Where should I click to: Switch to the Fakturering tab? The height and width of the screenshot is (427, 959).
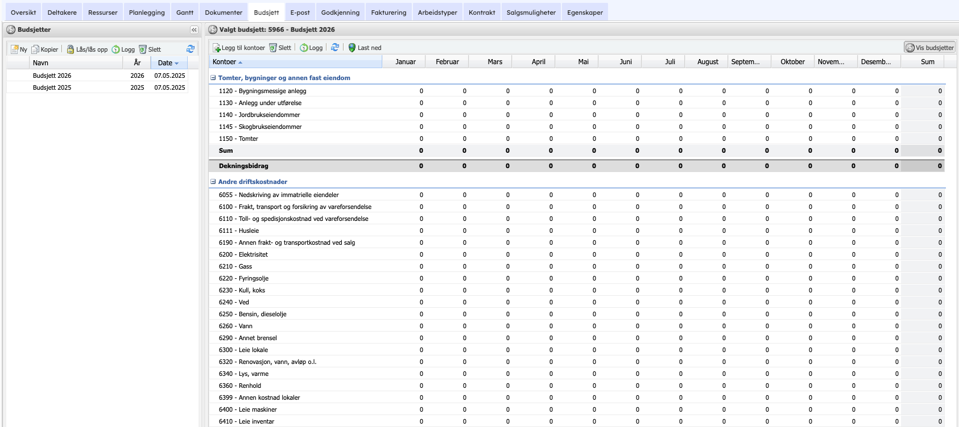point(388,12)
